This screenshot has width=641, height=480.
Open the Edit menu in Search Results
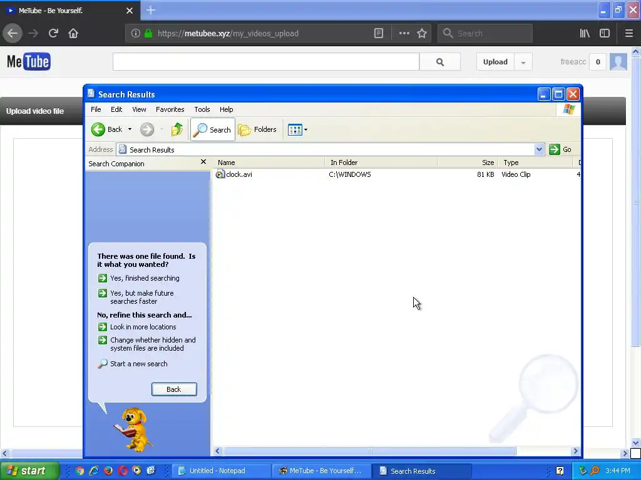click(x=116, y=109)
